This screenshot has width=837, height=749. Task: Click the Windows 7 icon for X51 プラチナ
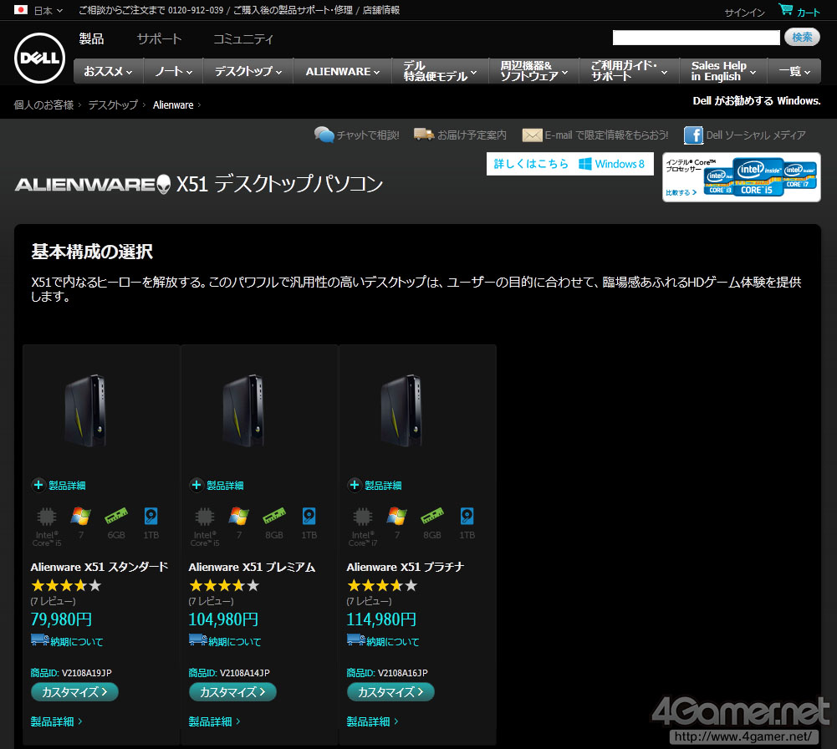click(397, 517)
